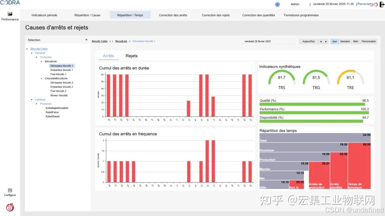Image resolution: width=385 pixels, height=216 pixels.
Task: Collapse the ChocolateBiscuitLine tree node
Action: click(41, 78)
